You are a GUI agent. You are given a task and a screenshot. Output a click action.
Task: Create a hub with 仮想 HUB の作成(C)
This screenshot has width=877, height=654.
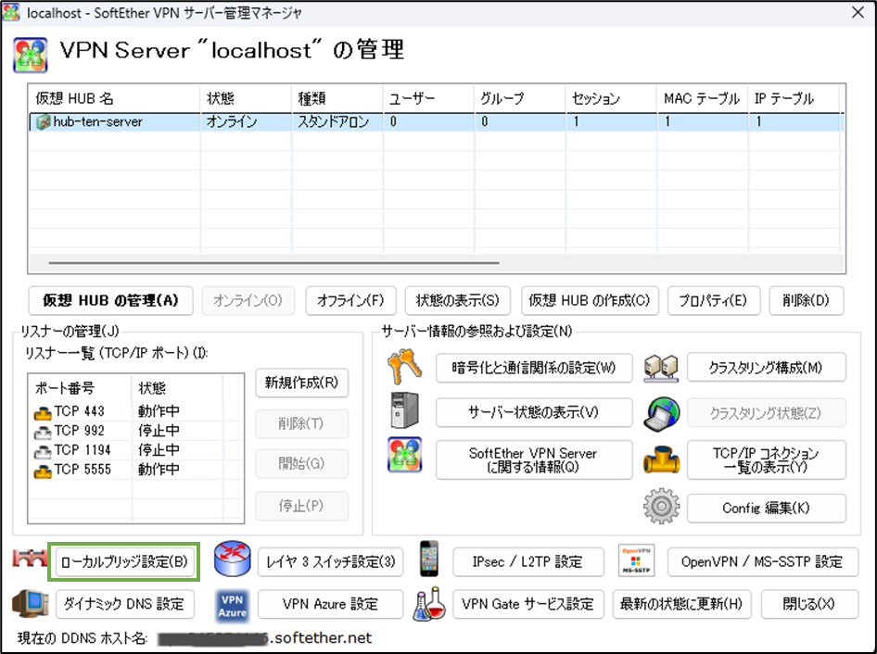point(590,301)
